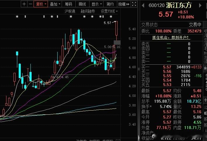Click the 跌停 4.55 value
Image resolution: width=207 pixels, height=141 pixels.
197,123
